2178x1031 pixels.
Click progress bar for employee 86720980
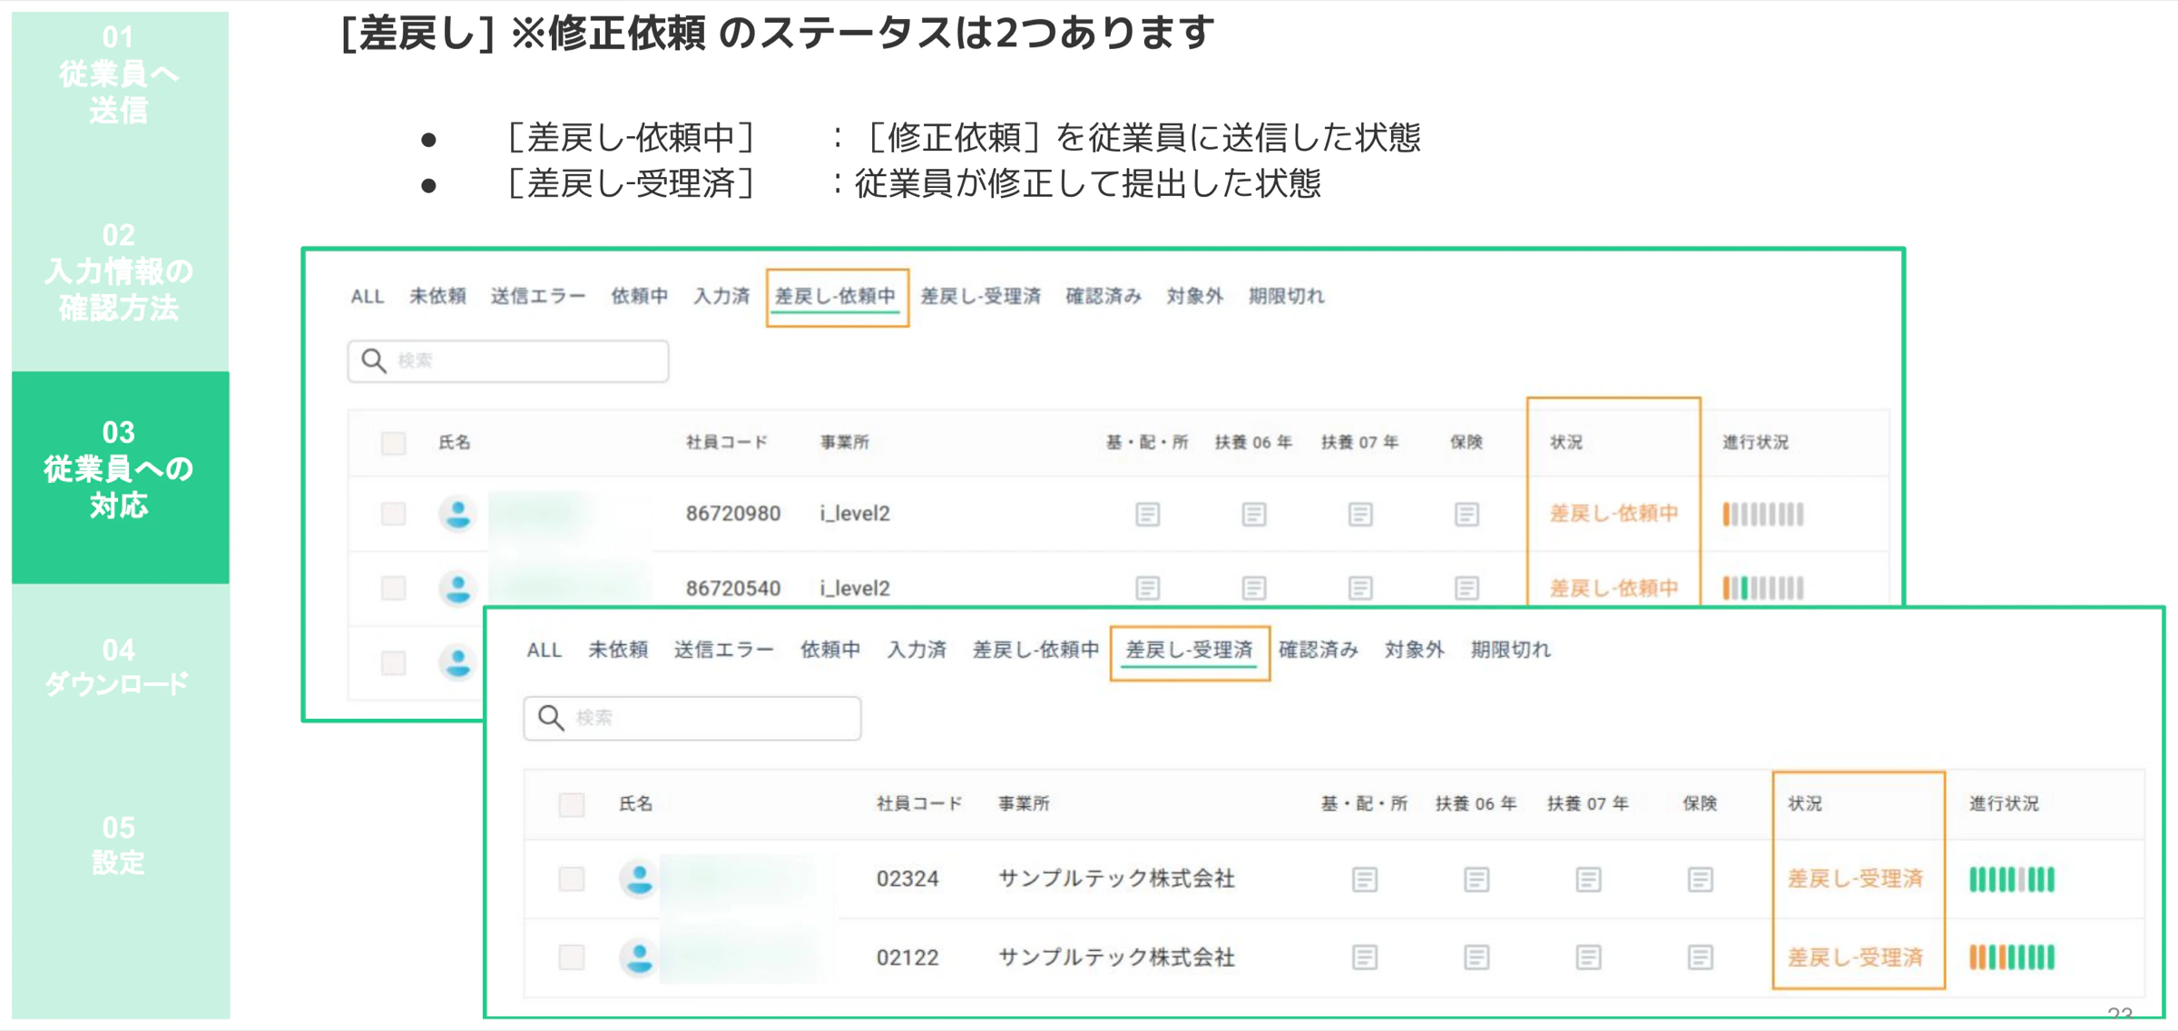coord(1763,515)
